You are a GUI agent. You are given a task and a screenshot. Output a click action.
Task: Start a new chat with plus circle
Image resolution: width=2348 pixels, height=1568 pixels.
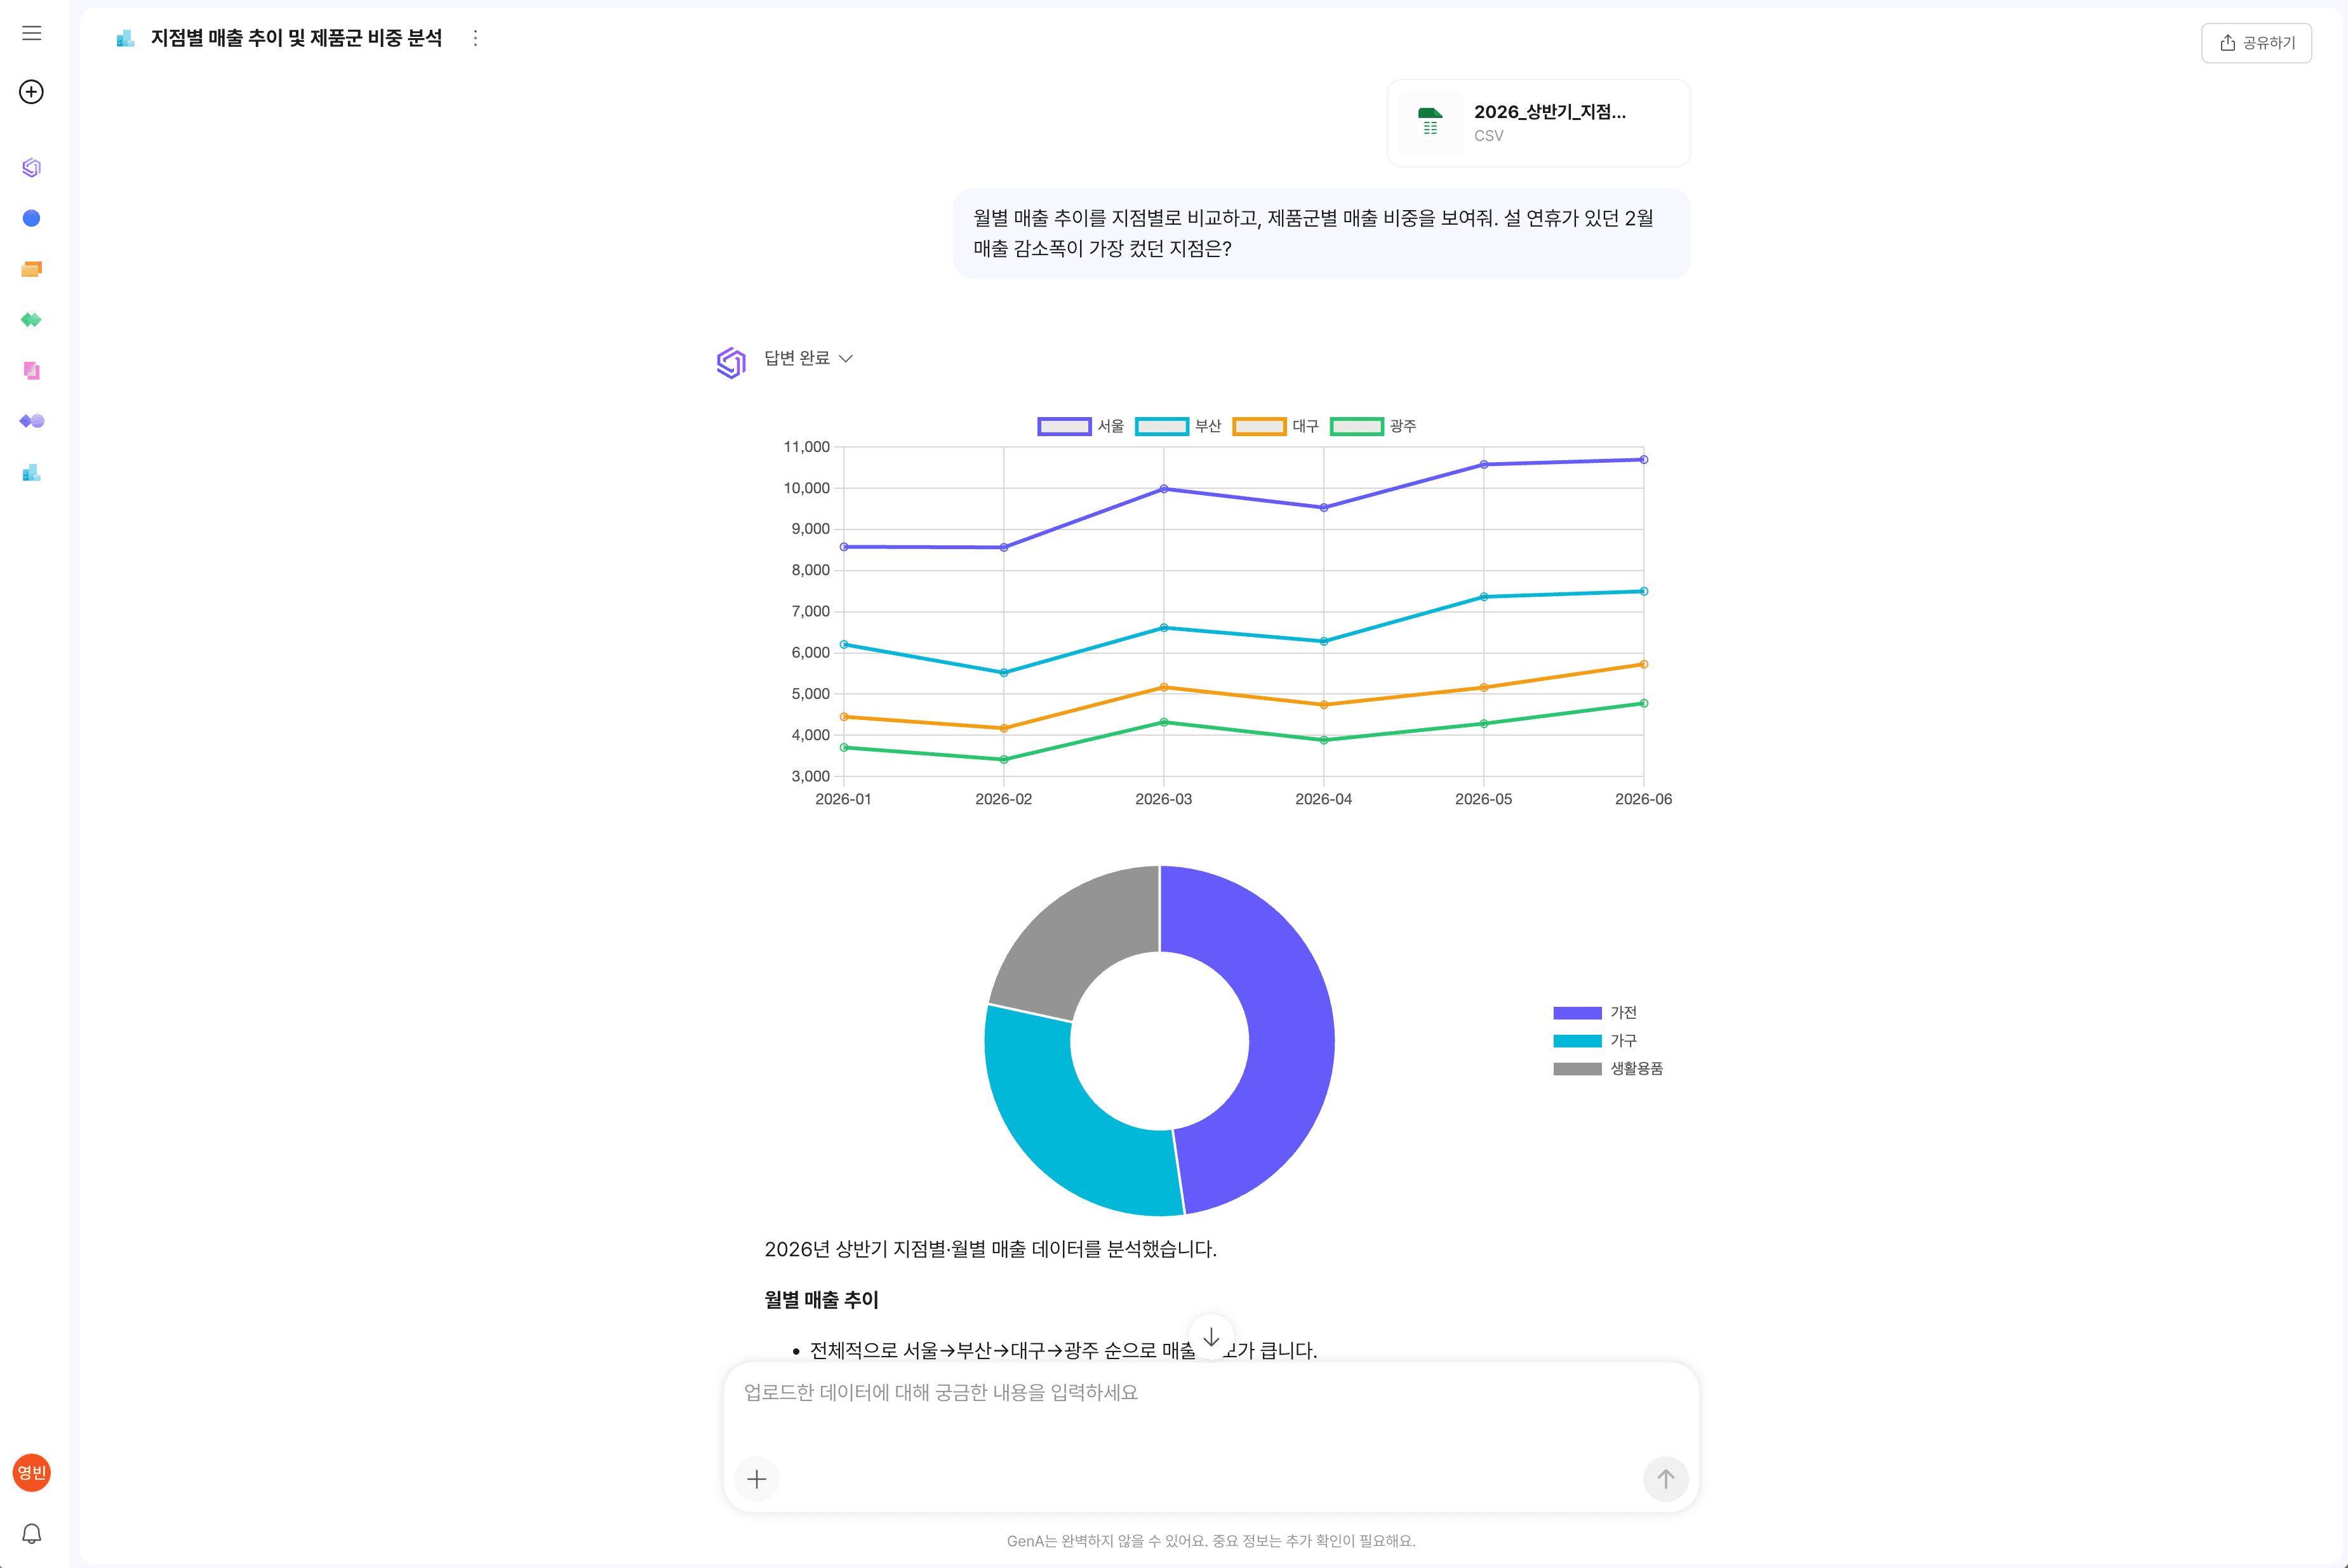[x=32, y=92]
